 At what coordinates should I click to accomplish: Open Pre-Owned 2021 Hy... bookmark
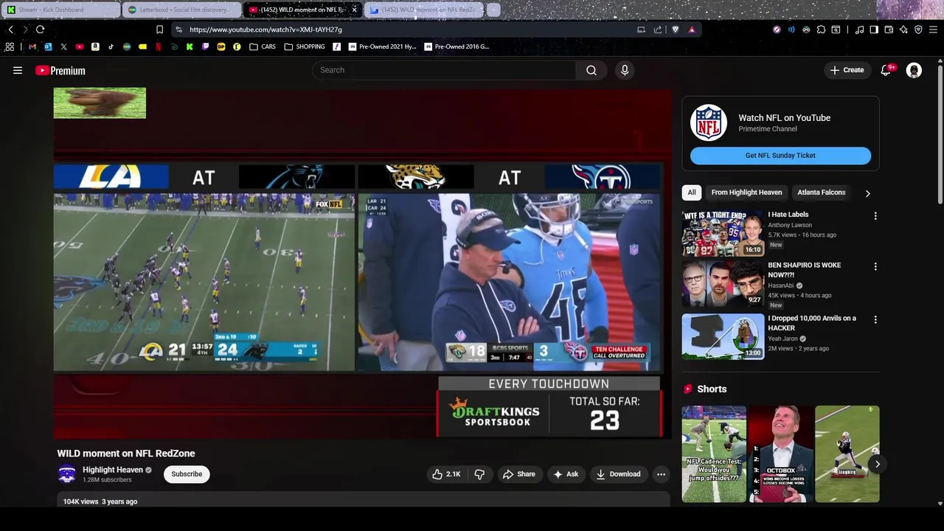click(382, 46)
